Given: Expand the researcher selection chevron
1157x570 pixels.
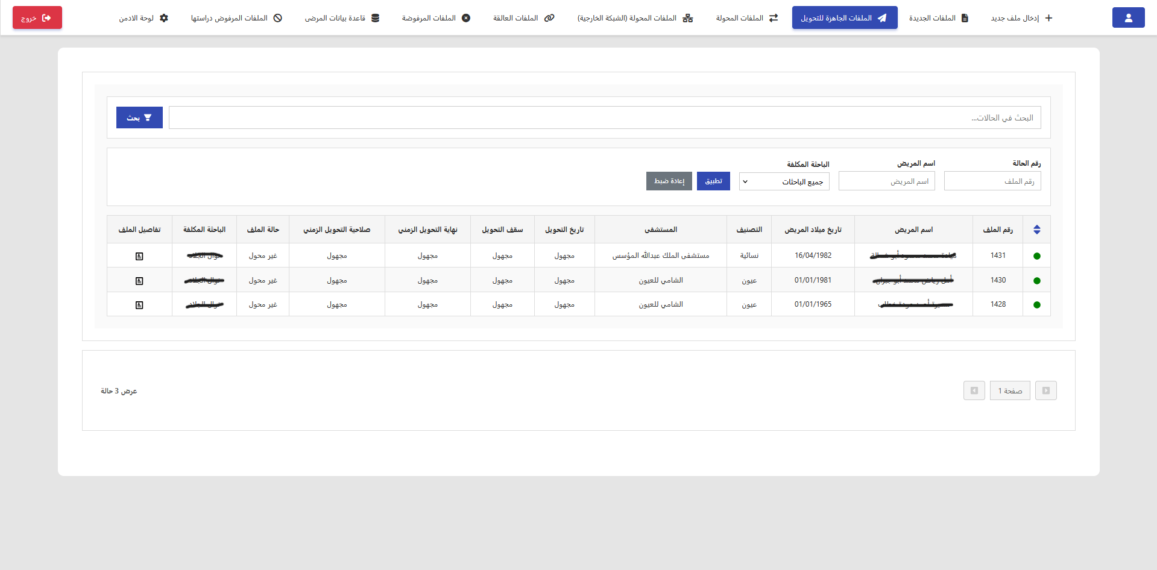Looking at the screenshot, I should coord(745,181).
